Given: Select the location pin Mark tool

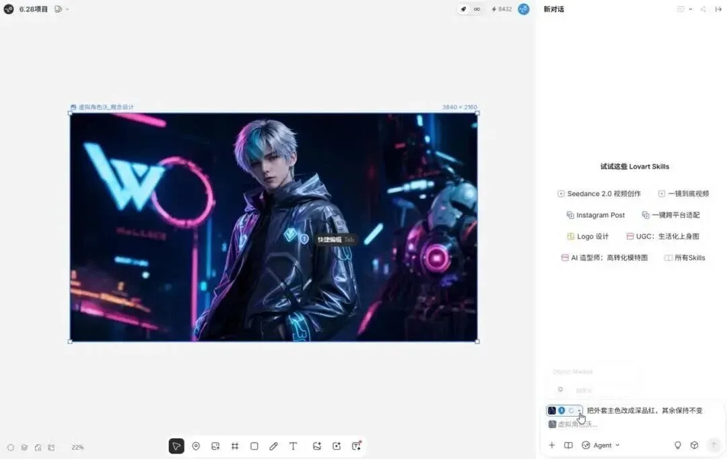Looking at the screenshot, I should pos(196,446).
